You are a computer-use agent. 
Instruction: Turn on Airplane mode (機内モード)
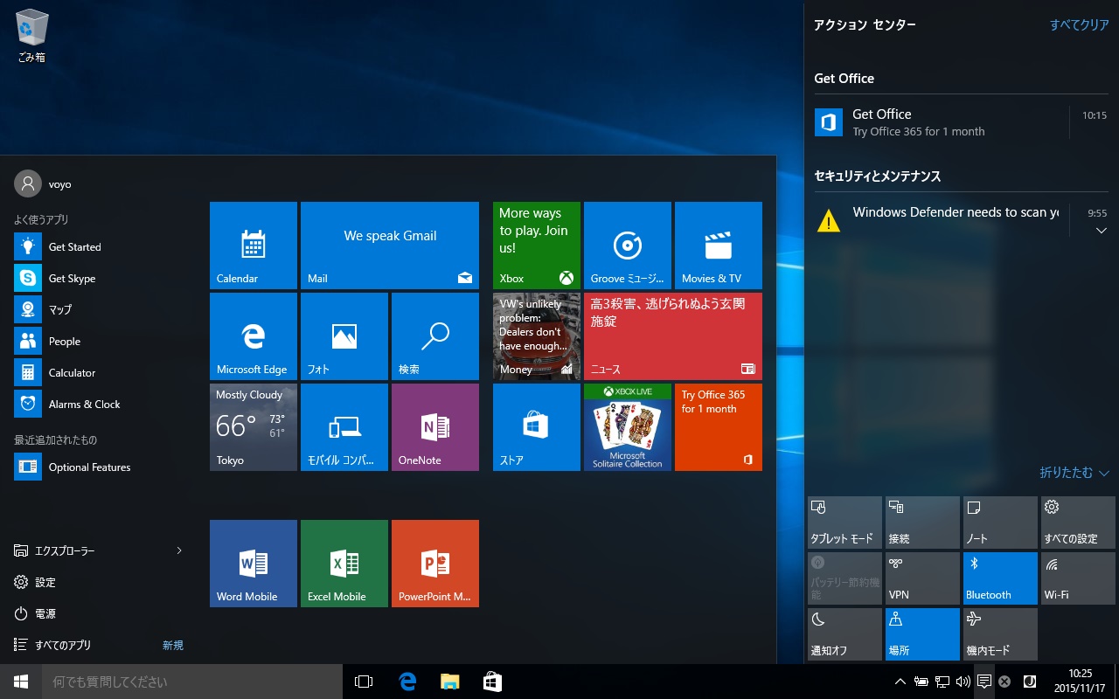click(1000, 634)
